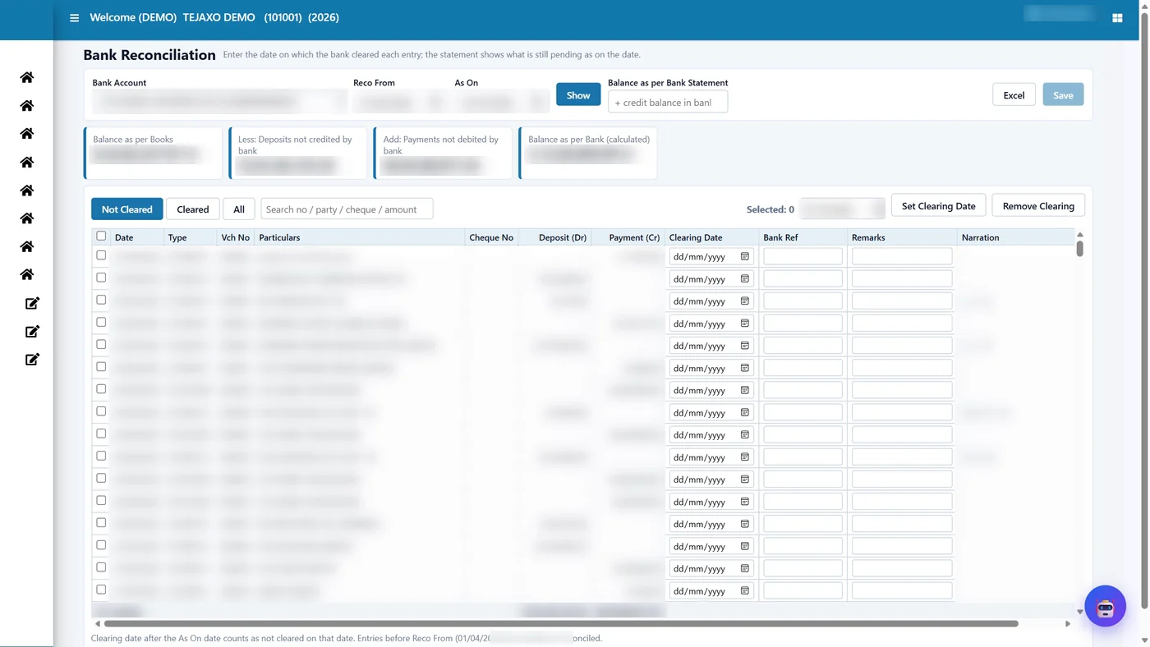Click the table's scroll-down arrow
The image size is (1150, 647).
(x=1079, y=612)
